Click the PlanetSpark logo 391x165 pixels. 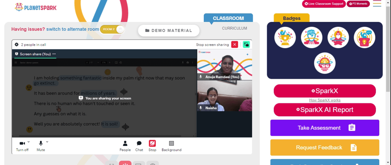[36, 7]
